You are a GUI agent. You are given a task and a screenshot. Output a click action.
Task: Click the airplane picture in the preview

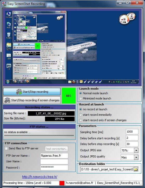pyautogui.click(x=82, y=47)
